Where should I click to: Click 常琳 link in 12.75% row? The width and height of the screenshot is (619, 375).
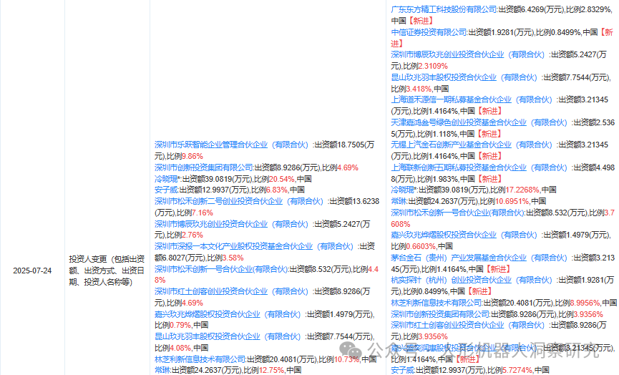(162, 370)
